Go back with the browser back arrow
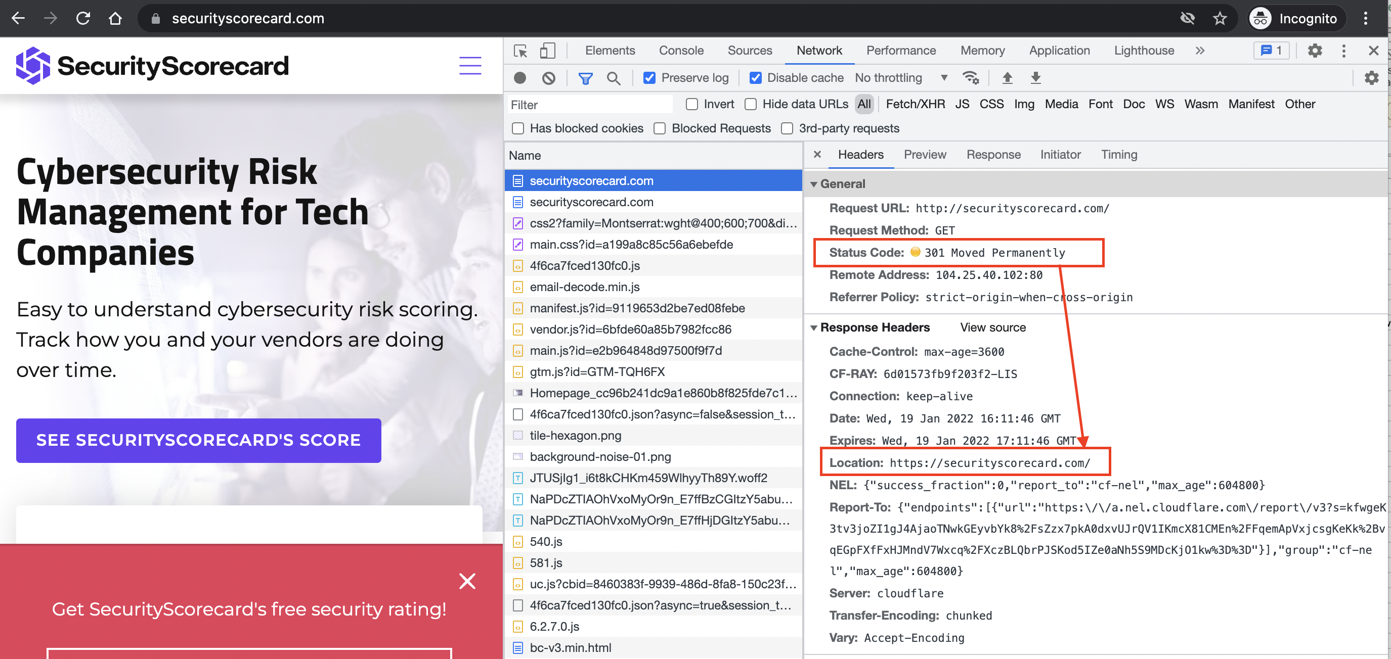1391x659 pixels. pyautogui.click(x=18, y=18)
